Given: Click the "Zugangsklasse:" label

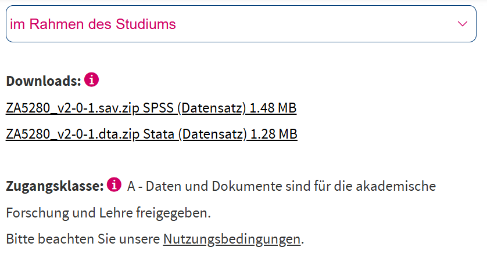Looking at the screenshot, I should tap(55, 186).
